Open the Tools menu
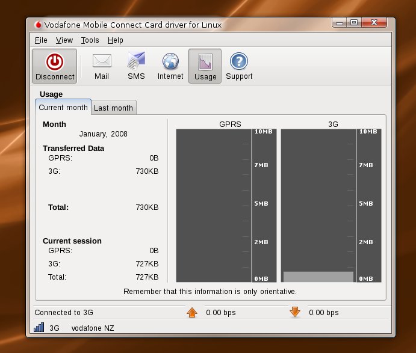The image size is (416, 353). 90,40
